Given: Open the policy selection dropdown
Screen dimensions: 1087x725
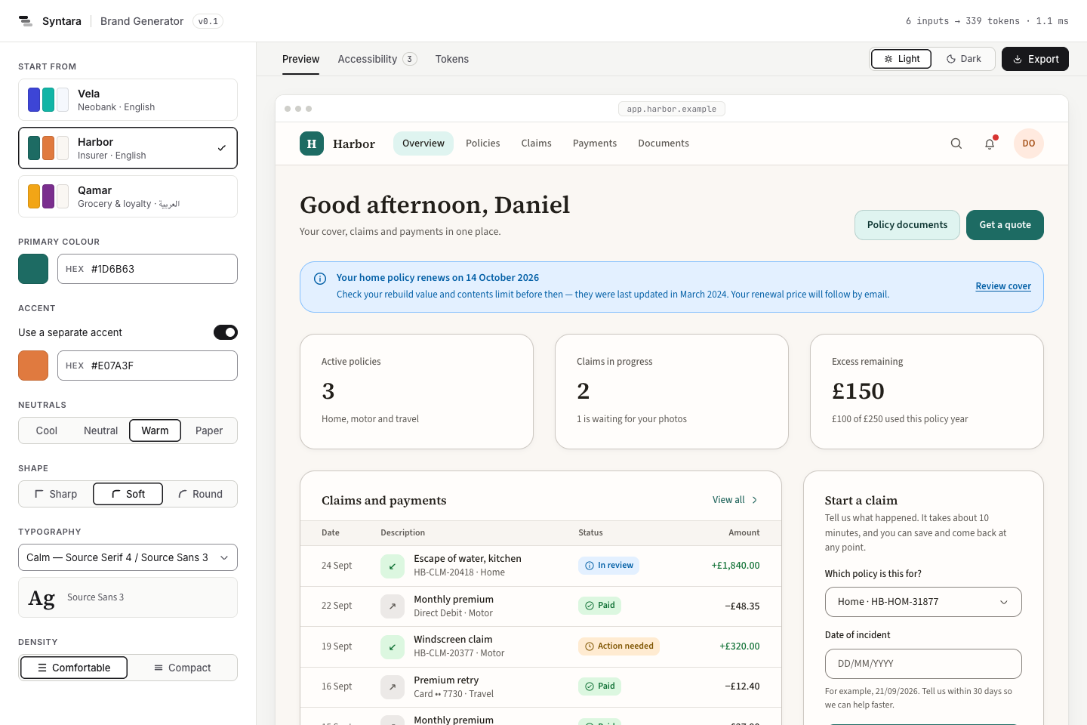Looking at the screenshot, I should (923, 602).
